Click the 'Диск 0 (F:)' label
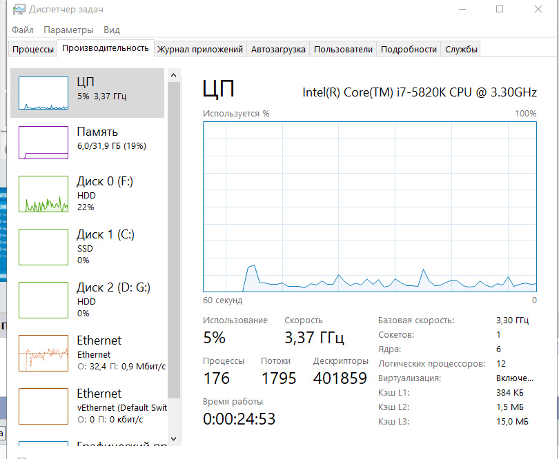 pyautogui.click(x=105, y=181)
